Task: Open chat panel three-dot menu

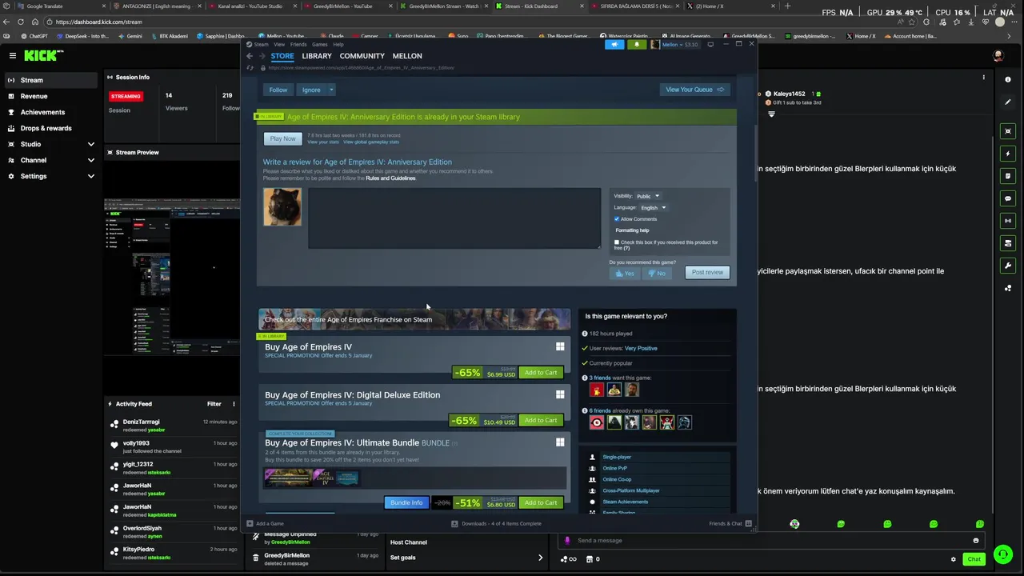Action: (x=984, y=78)
